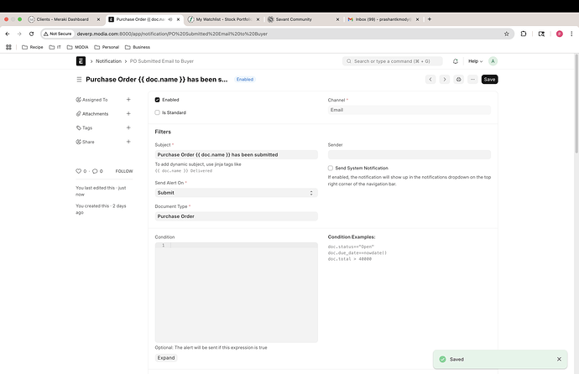Click inside the Condition code editor
This screenshot has width=579, height=374.
coord(237,293)
